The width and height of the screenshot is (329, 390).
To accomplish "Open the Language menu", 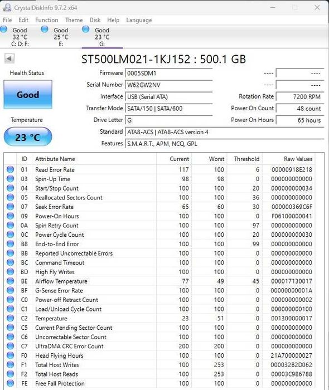I will tap(139, 20).
